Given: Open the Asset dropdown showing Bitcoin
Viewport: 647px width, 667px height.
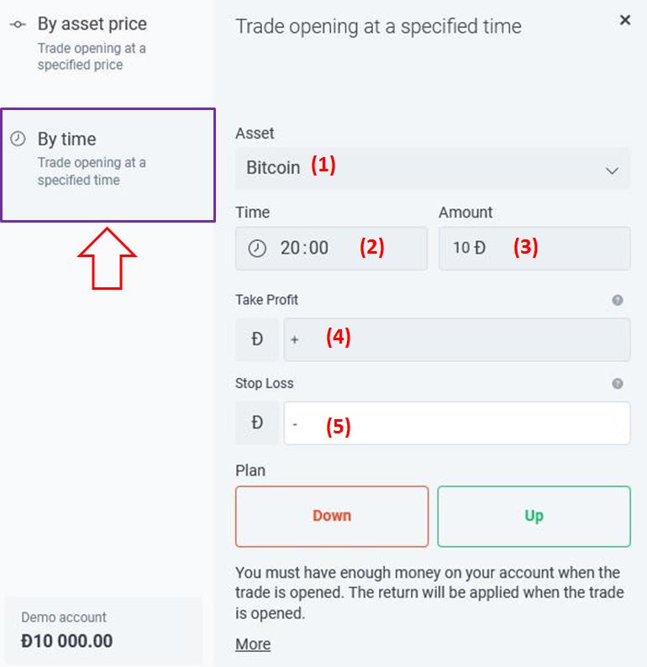Looking at the screenshot, I should (420, 168).
